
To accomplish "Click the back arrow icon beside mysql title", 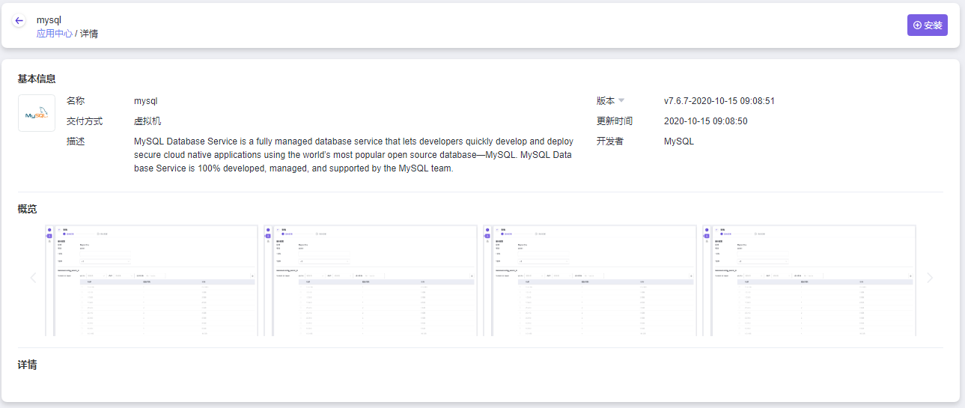I will [x=19, y=21].
